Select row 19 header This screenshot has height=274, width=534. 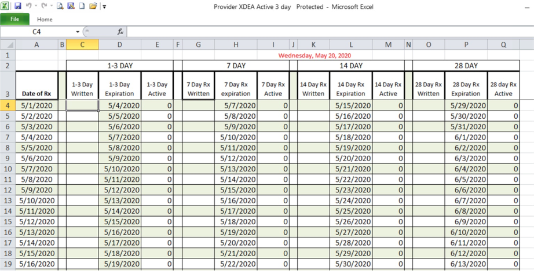click(8, 264)
